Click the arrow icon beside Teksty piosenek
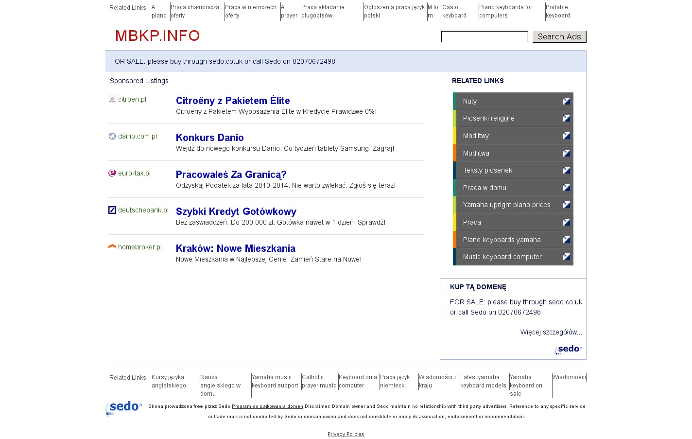Screen dimensions: 692x439 (566, 170)
